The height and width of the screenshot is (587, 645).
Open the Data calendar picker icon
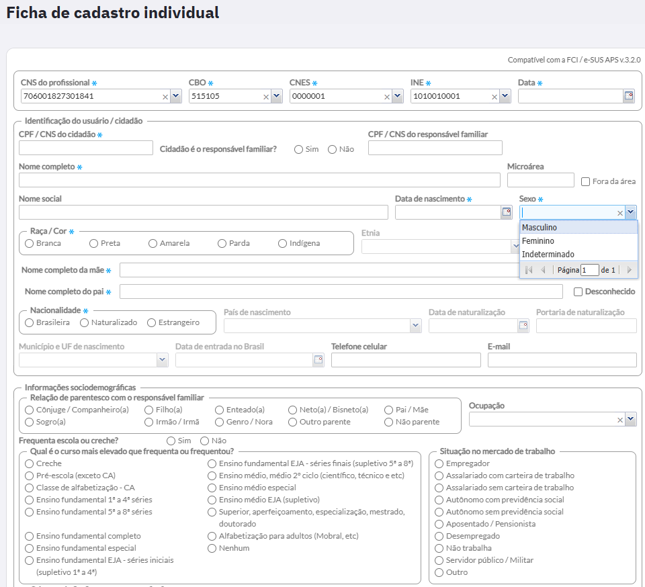[629, 96]
